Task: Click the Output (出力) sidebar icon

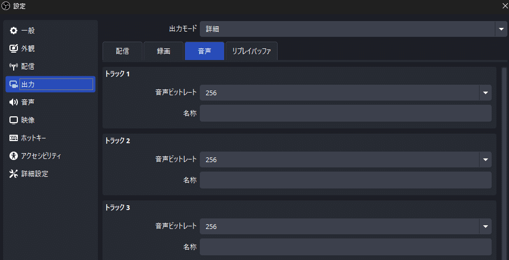Action: click(x=14, y=84)
